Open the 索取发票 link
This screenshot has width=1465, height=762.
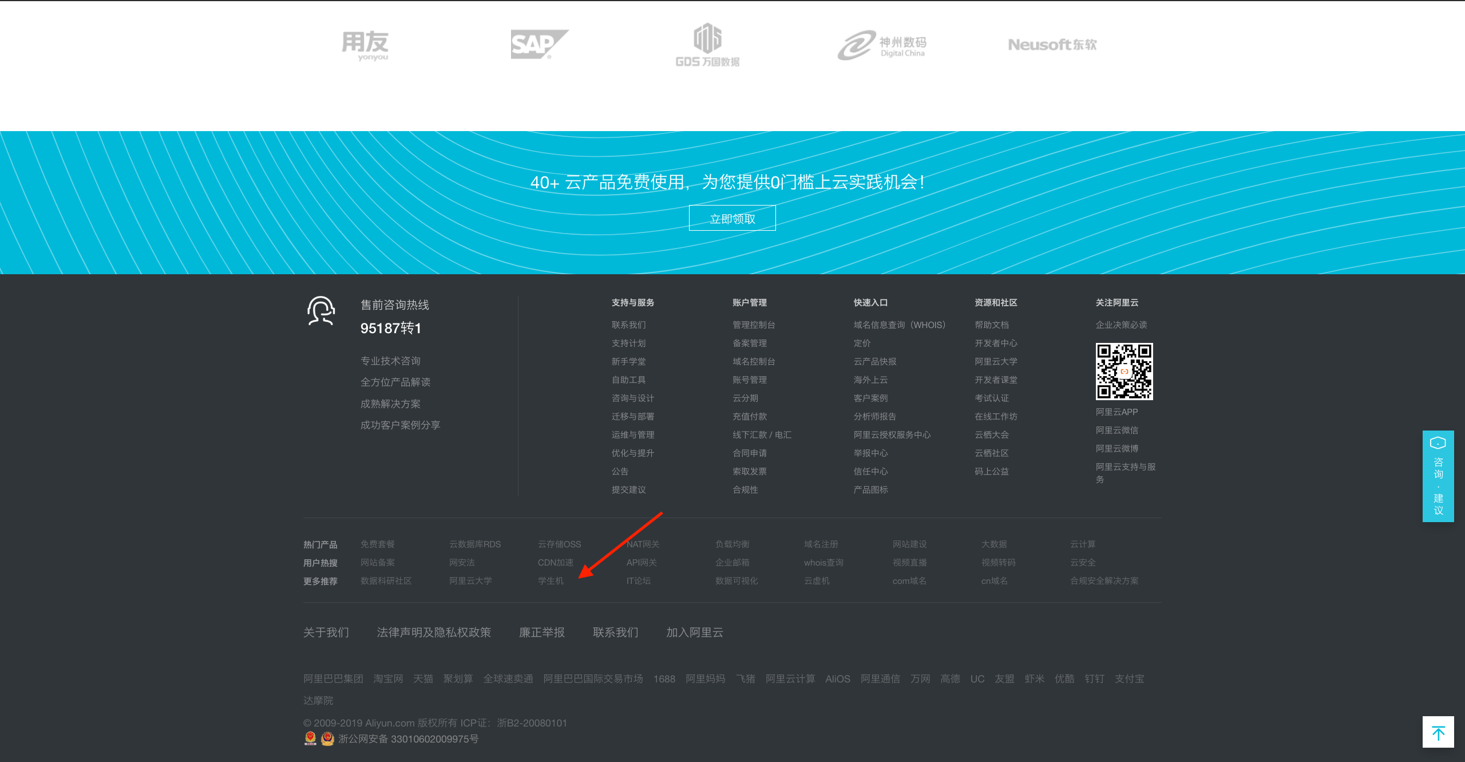point(750,472)
